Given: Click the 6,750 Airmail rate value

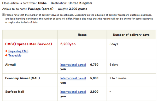Looking at the screenshot, I should point(94,65).
